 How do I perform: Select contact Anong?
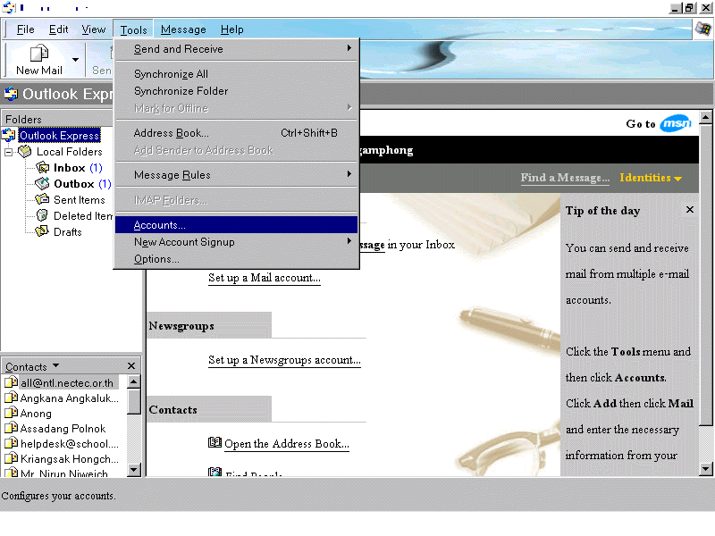36,414
